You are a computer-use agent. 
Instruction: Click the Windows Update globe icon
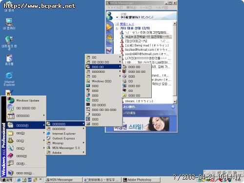point(11,101)
